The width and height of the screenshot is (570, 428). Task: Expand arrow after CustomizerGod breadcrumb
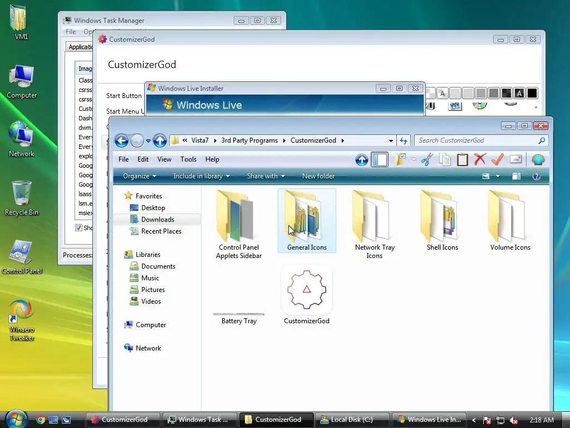342,140
